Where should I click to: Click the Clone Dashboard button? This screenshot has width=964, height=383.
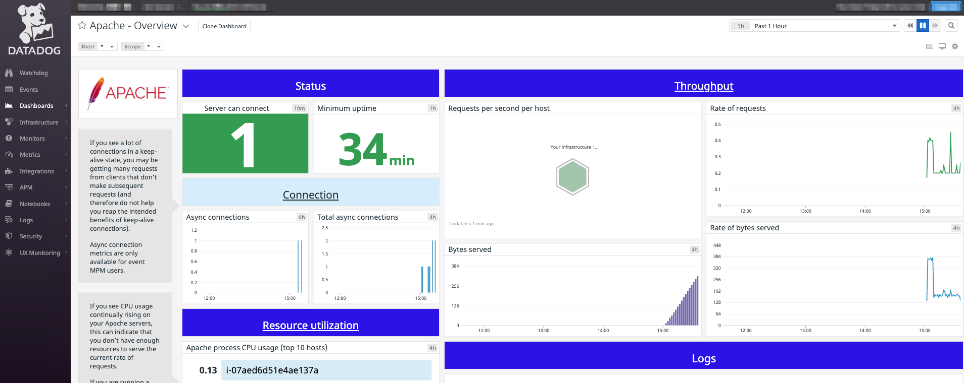coord(224,26)
